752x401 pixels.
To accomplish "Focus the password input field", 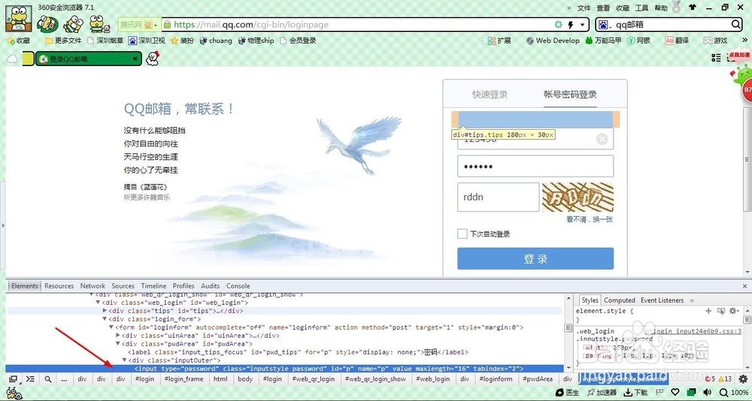I will 535,166.
